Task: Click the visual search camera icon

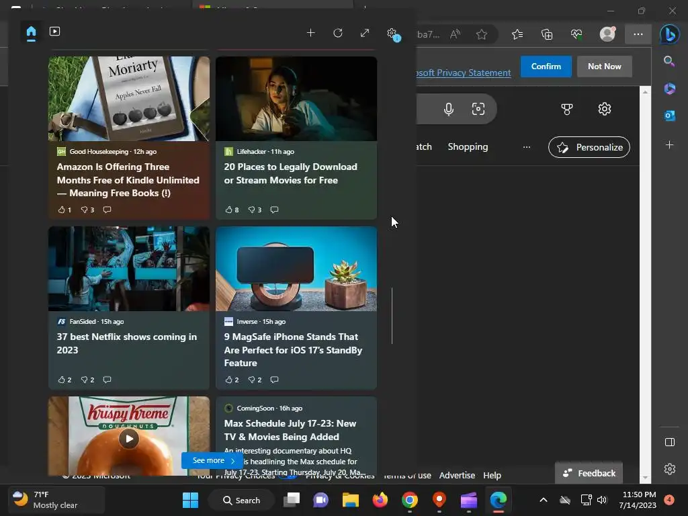Action: (478, 109)
